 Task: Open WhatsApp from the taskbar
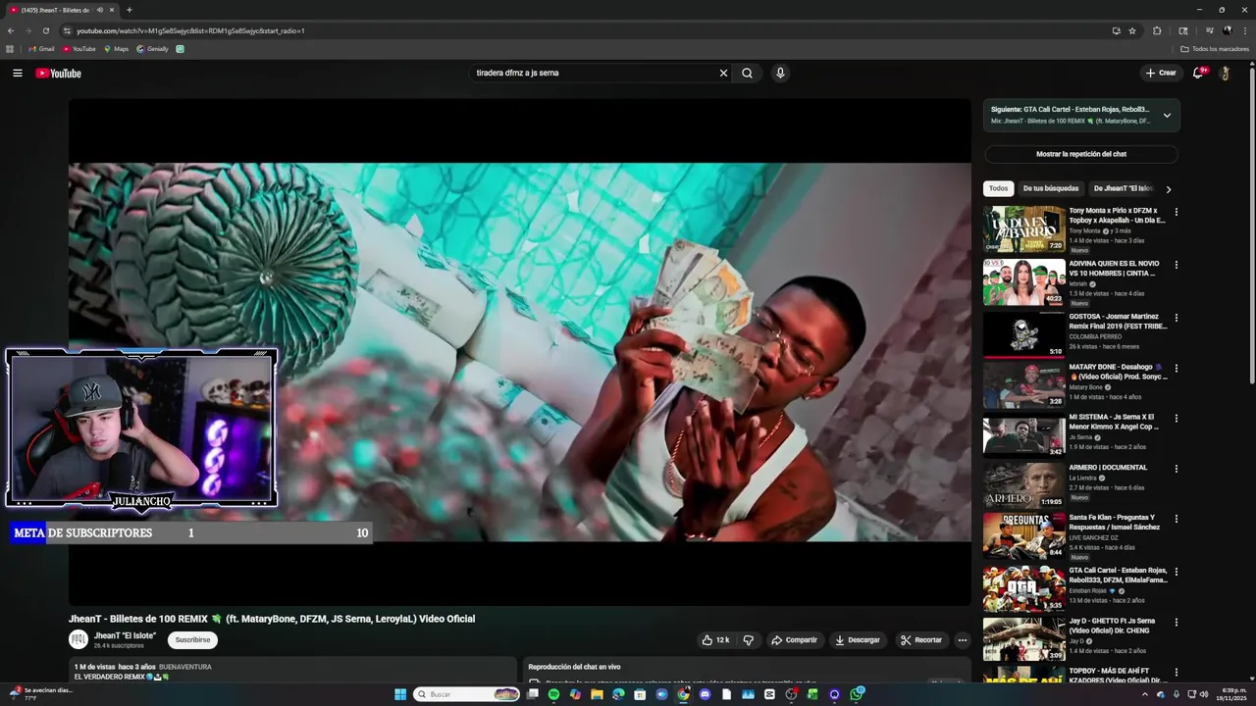857,694
